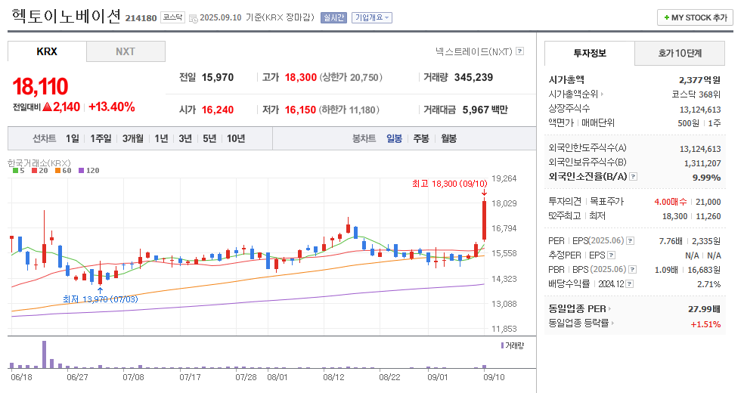Select the 10년 line chart period

(236, 138)
